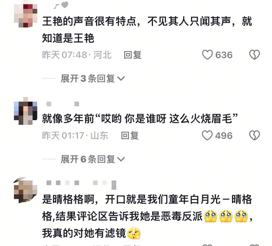This screenshot has height=246, width=272.
Task: Reply to the 河北 comment via 回复
Action: pos(133,55)
